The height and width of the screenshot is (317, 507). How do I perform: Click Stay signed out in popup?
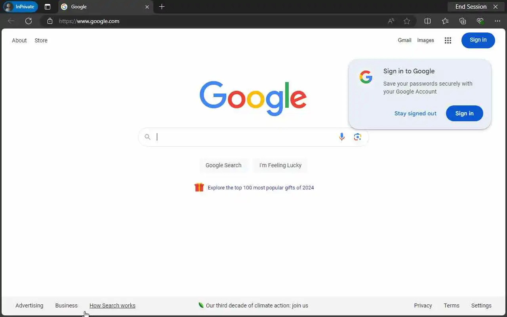[x=415, y=113]
